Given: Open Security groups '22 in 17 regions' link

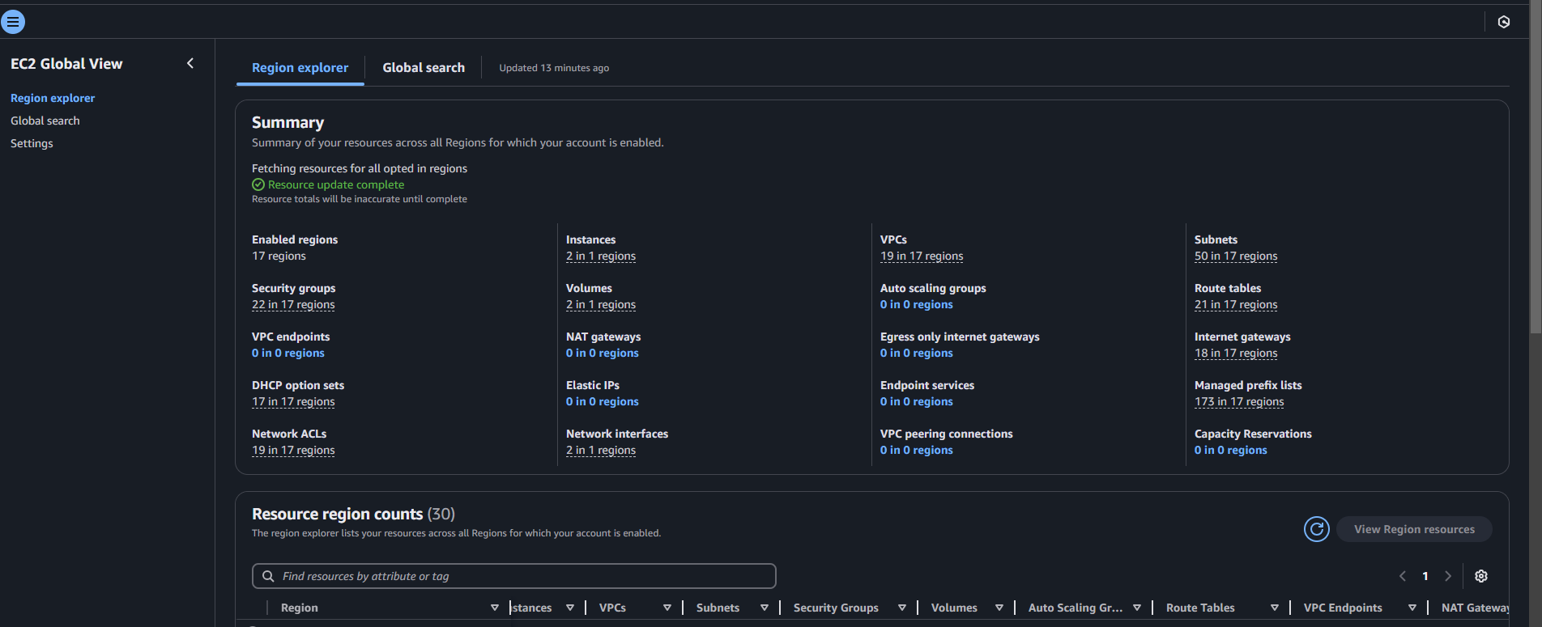Looking at the screenshot, I should 293,304.
